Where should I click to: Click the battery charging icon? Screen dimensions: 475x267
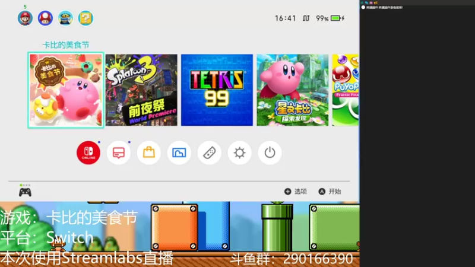(x=338, y=18)
